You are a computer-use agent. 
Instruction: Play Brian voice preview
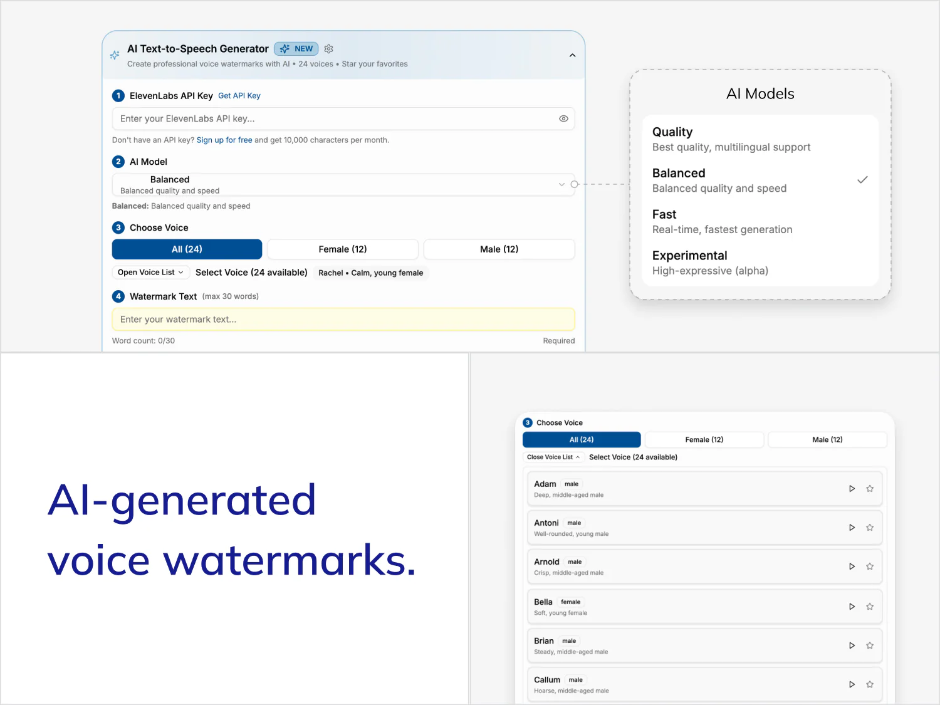(x=852, y=645)
